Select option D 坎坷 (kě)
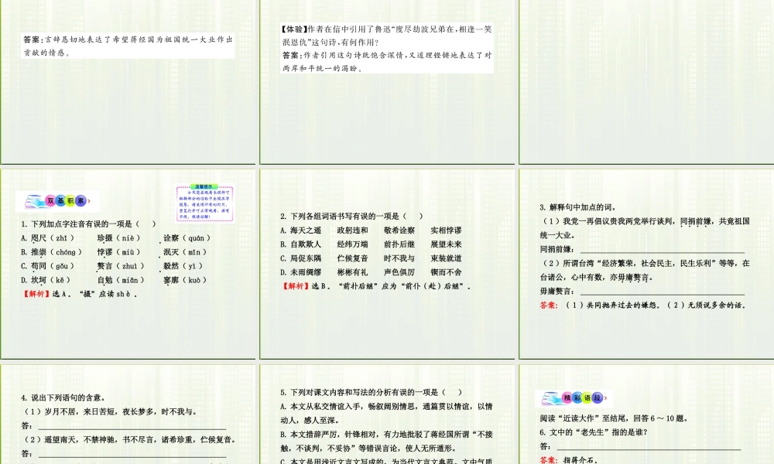774x464 pixels. (46, 280)
